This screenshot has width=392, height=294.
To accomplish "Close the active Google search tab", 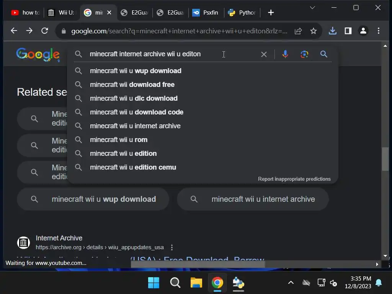I will pos(109,13).
